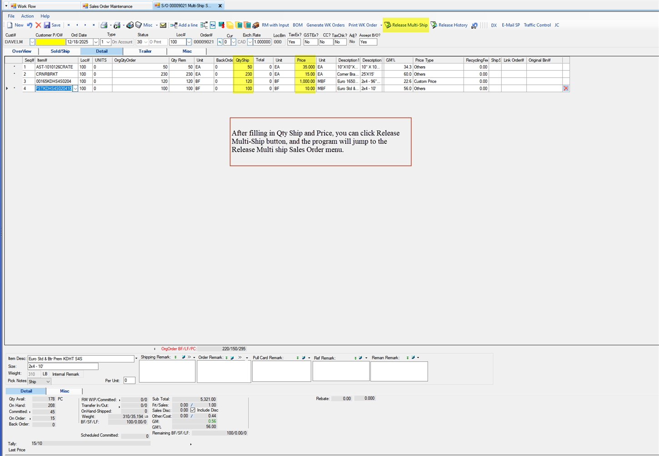
Task: Click the GSTEx? field showing No
Action: [x=310, y=42]
